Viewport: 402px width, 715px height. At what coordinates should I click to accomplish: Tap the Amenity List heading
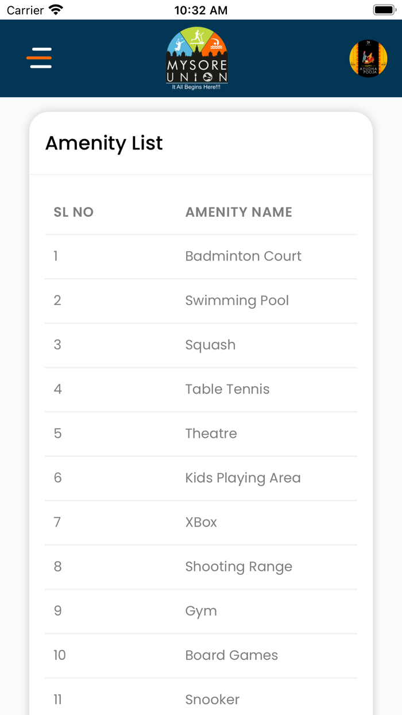click(x=104, y=143)
